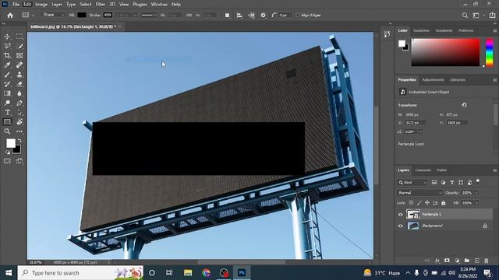Hide the Rectangle 1 layer
Screen dimensions: 499x280
(x=400, y=215)
